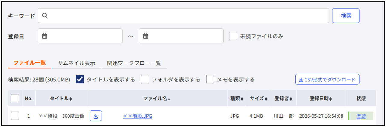The height and width of the screenshot is (127, 386).
Task: Check フォルダを表示する checkbox
Action: 145,79
